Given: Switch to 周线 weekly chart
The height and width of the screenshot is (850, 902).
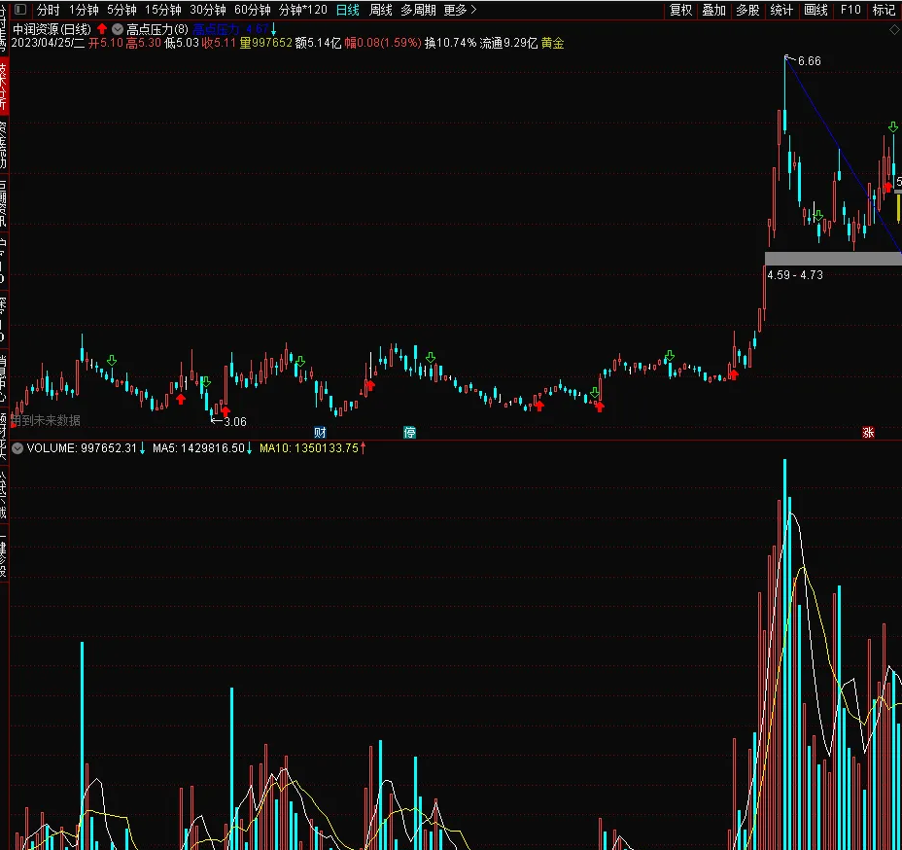Looking at the screenshot, I should [x=380, y=10].
